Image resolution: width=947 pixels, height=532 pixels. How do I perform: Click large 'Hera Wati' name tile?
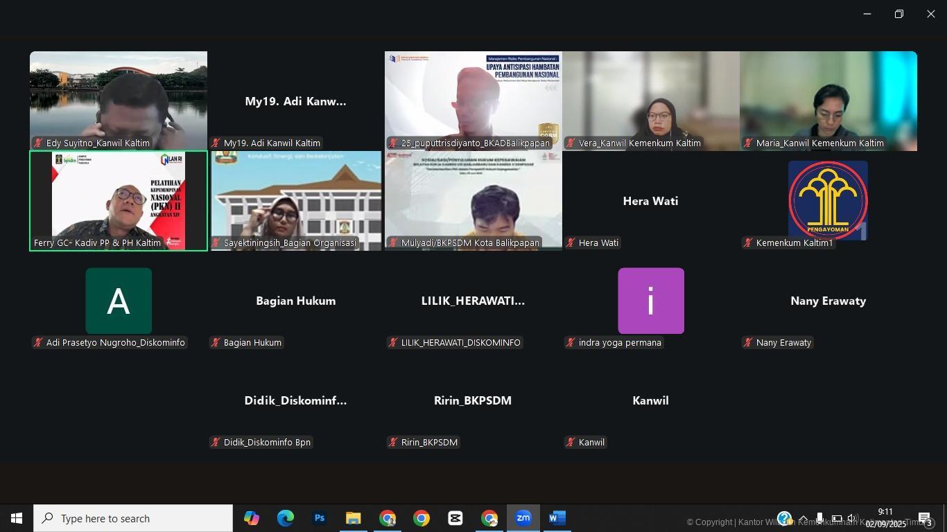tap(650, 201)
